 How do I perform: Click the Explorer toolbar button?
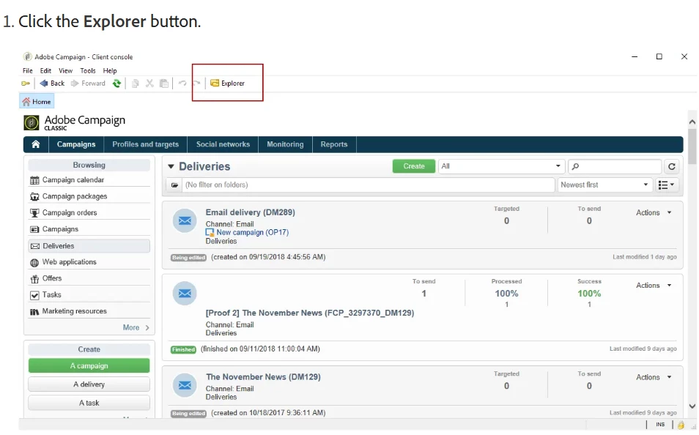tap(227, 83)
